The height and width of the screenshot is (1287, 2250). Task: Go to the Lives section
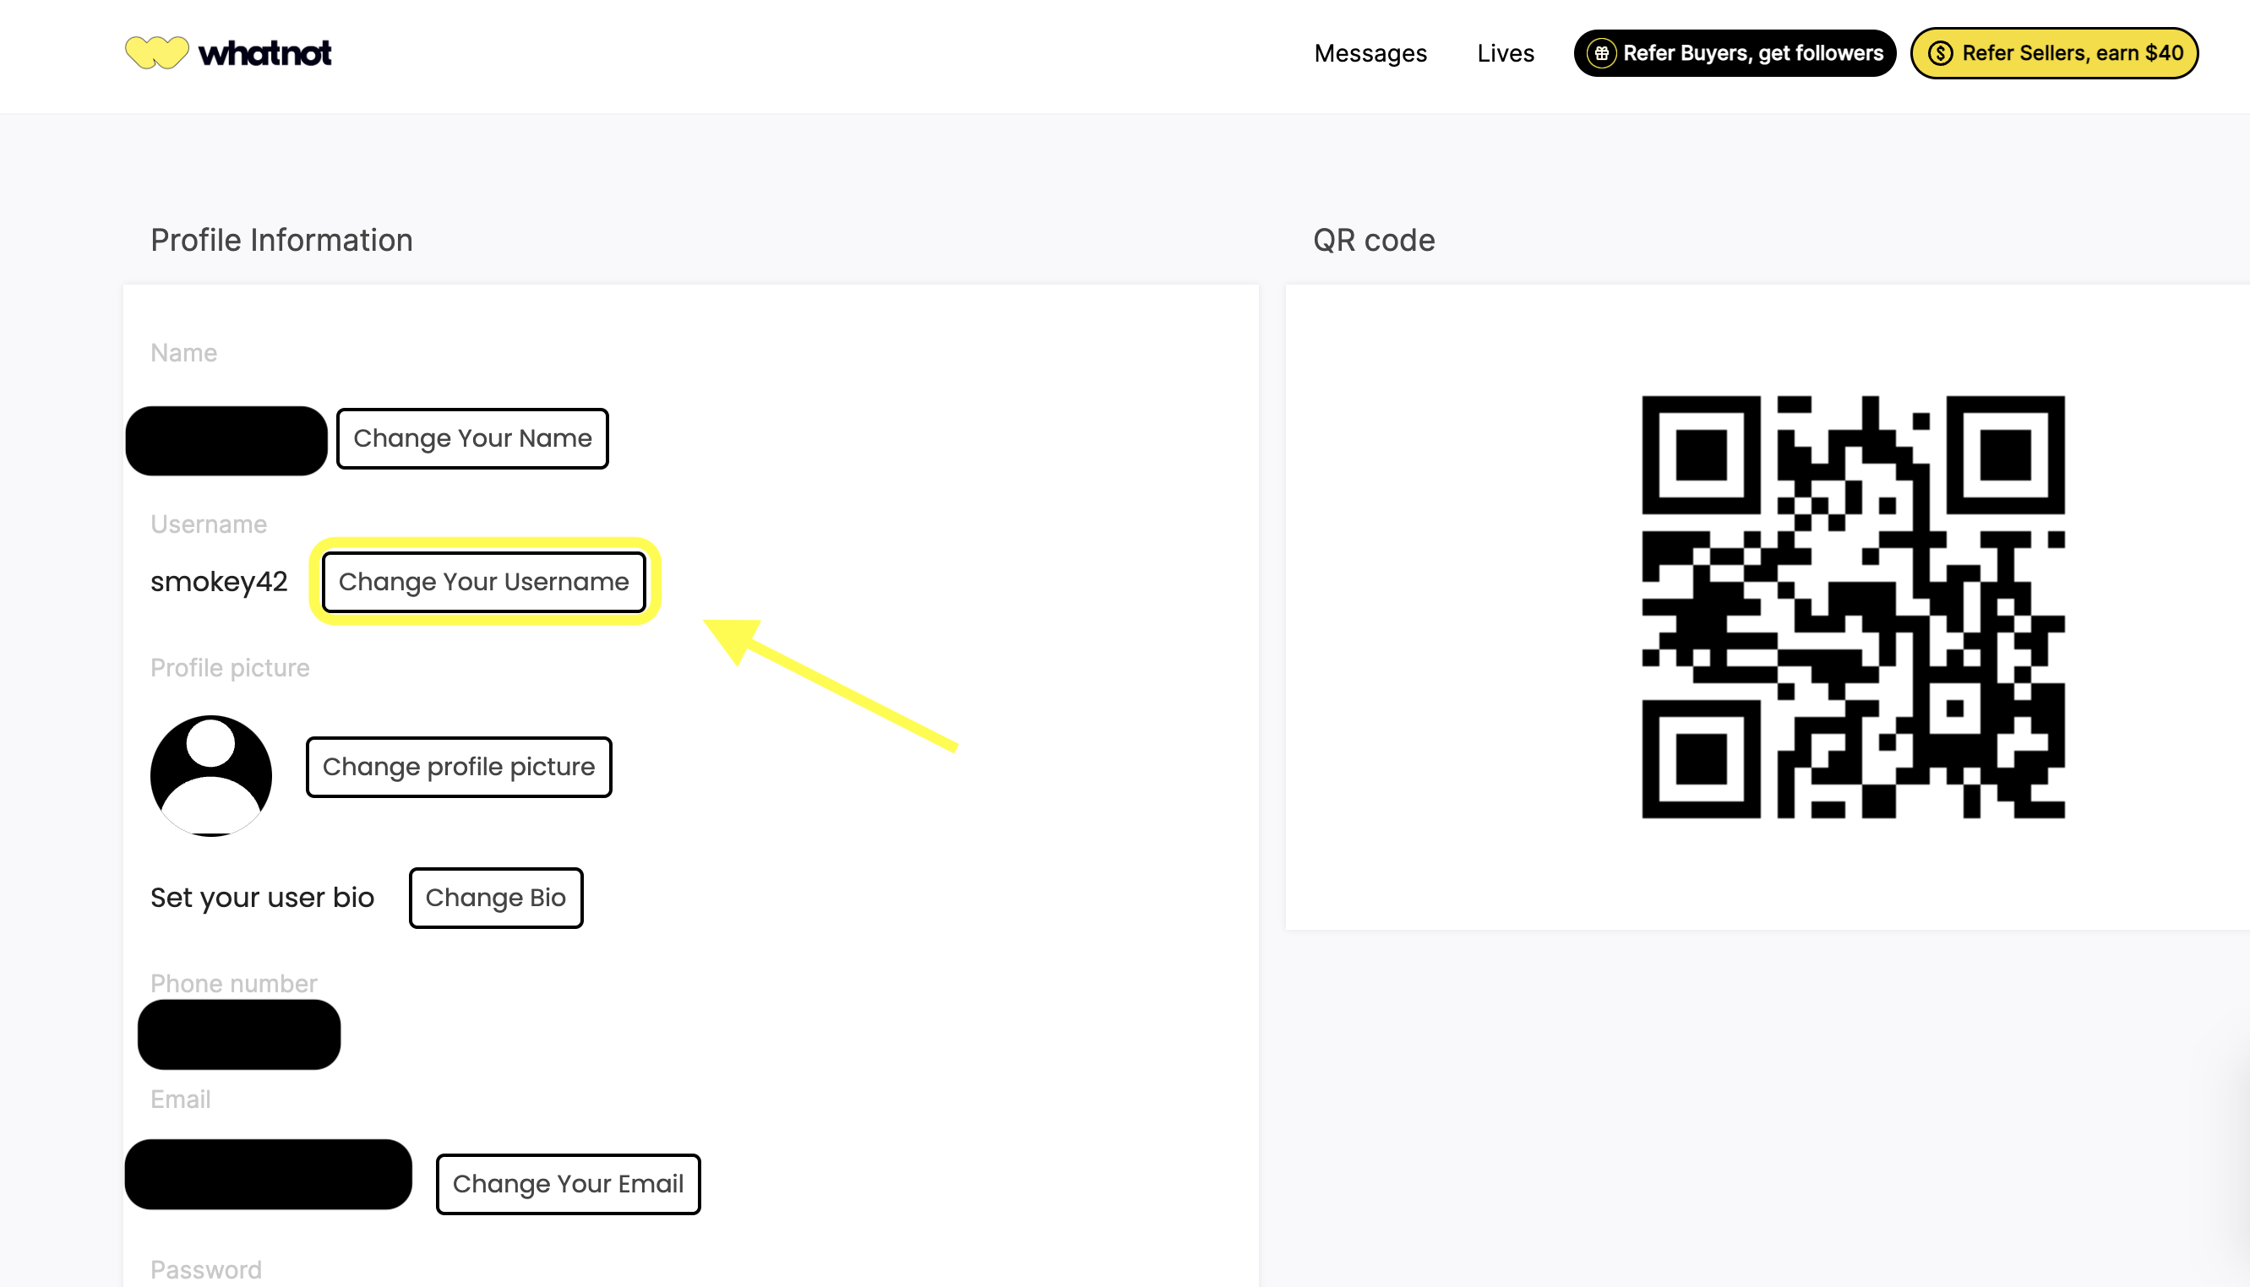pyautogui.click(x=1506, y=53)
